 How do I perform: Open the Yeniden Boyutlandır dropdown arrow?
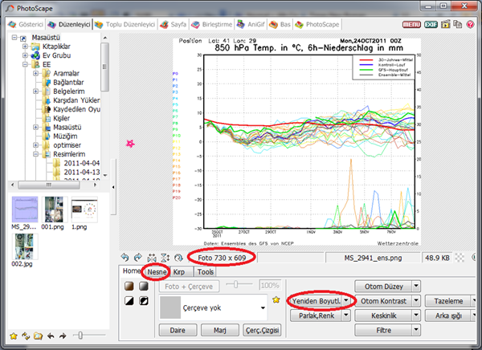[346, 300]
